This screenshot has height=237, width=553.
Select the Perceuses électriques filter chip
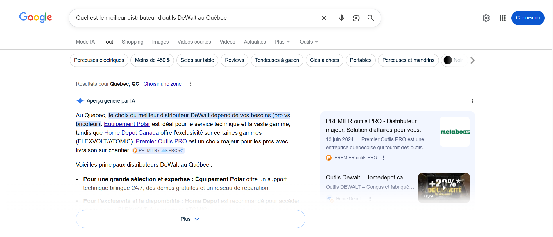tap(99, 60)
